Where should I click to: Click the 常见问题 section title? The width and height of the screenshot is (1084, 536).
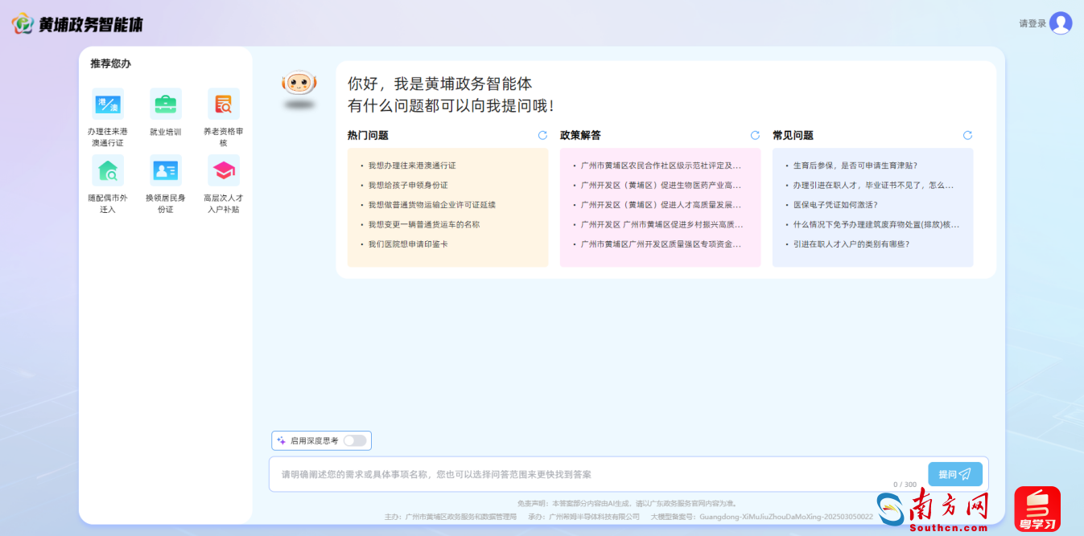[x=793, y=135]
